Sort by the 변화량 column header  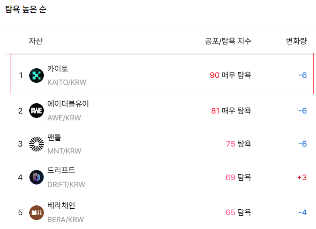click(x=296, y=41)
